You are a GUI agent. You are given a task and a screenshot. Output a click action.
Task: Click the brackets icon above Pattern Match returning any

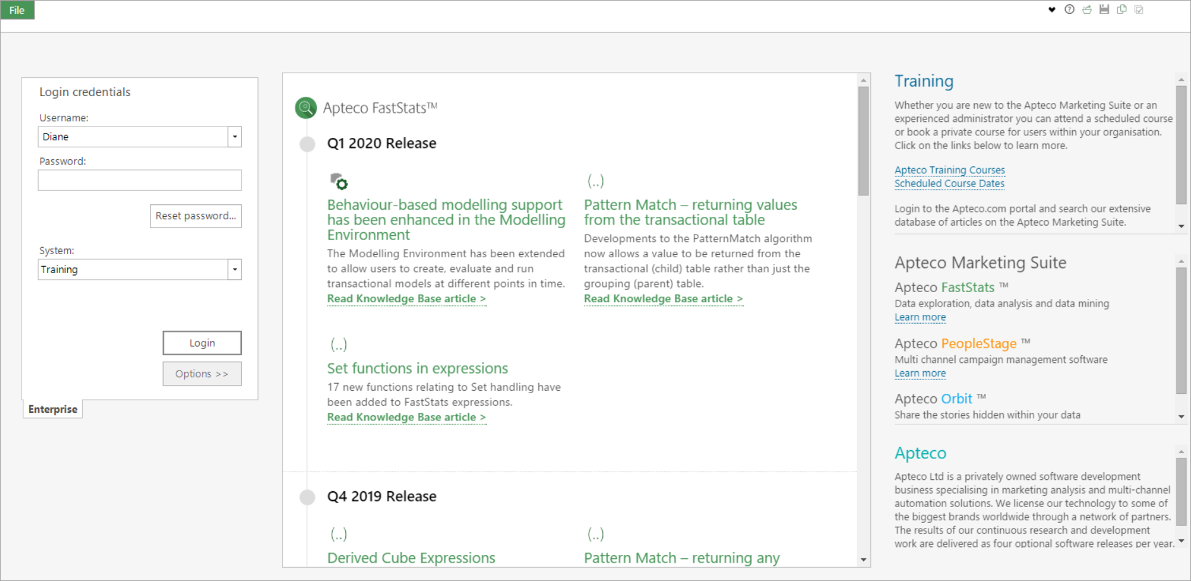tap(596, 534)
